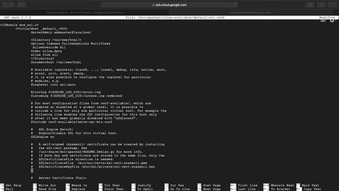Place cursor on '<IfModule mod_ssl.c>' line
This screenshot has width=339, height=191.
pyautogui.click(x=19, y=25)
